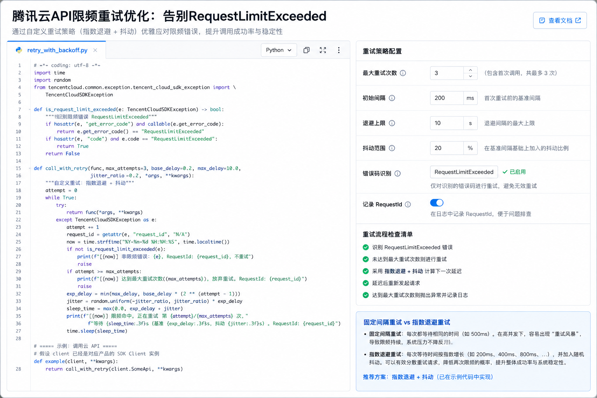Image resolution: width=597 pixels, height=398 pixels.
Task: Collapse the call_with_retry function fold
Action: coord(30,168)
